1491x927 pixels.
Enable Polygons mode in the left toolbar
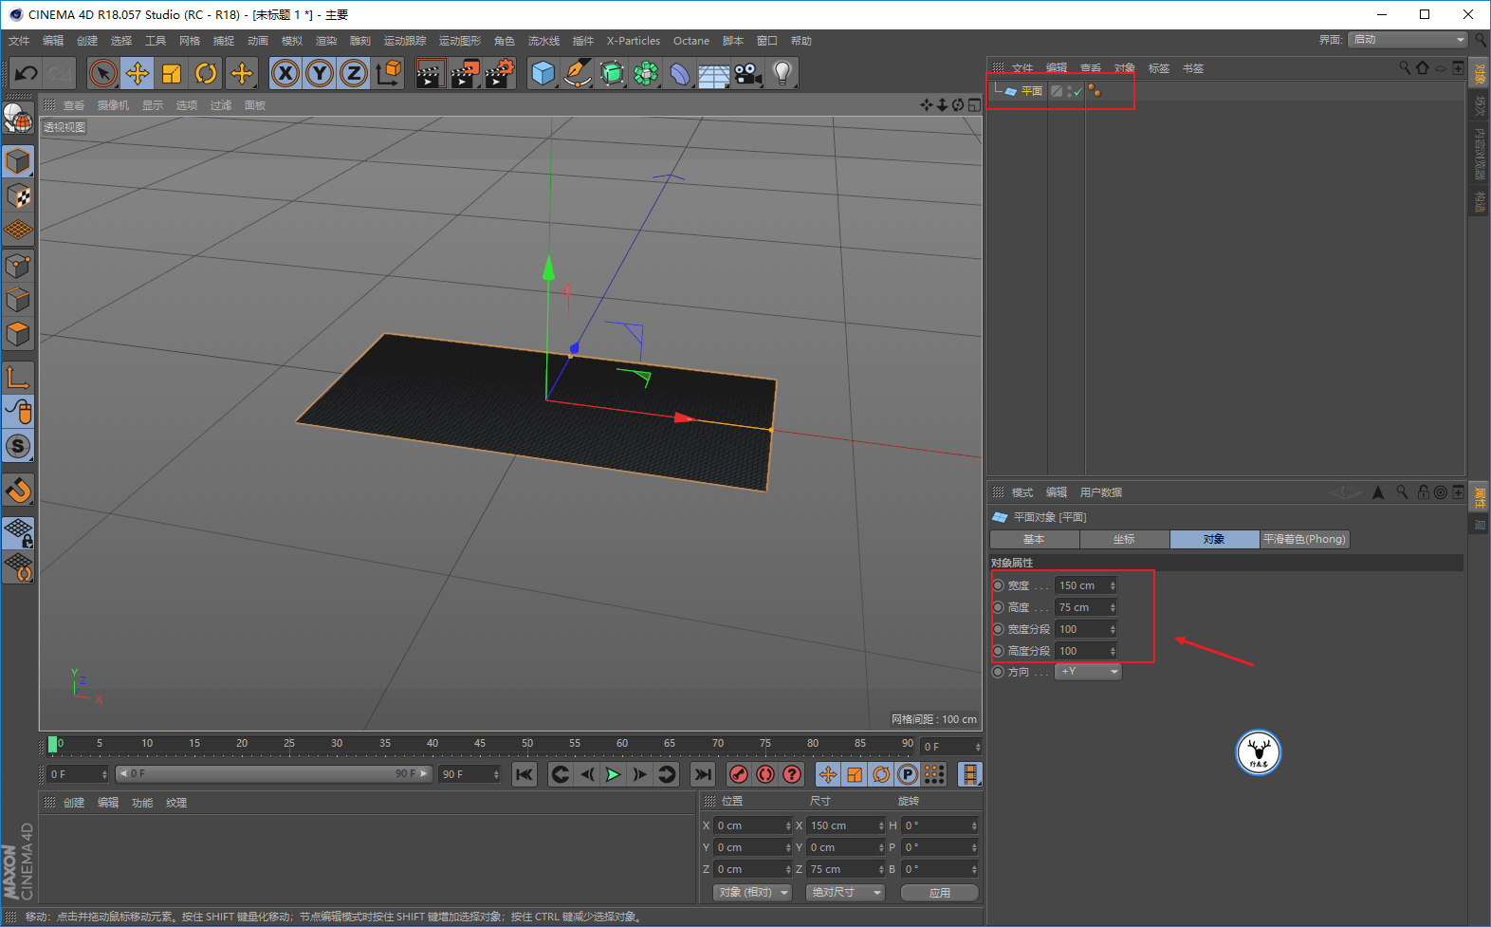point(18,334)
